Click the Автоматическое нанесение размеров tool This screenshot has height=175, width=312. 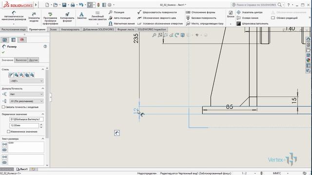point(14,16)
